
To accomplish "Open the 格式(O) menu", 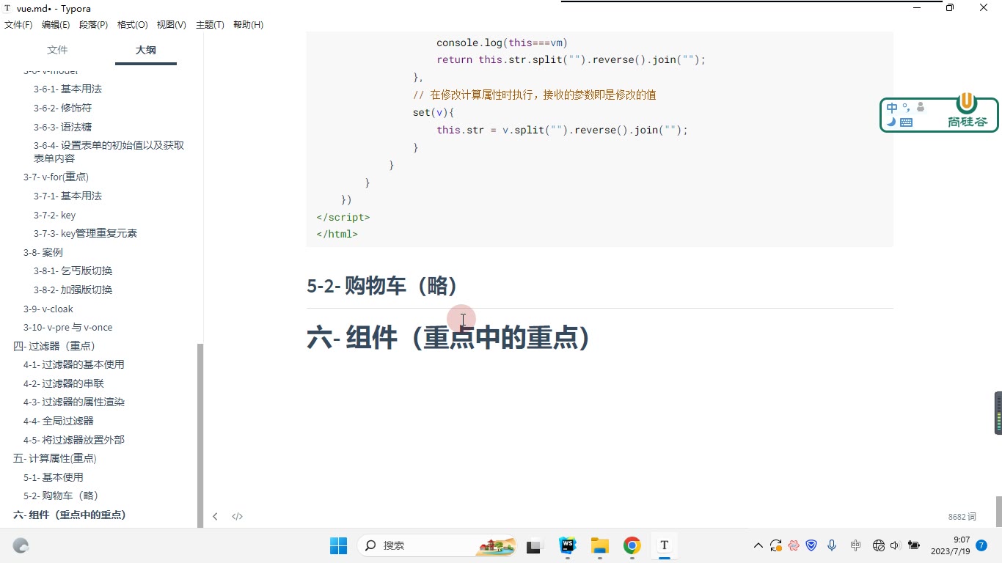I will [132, 25].
